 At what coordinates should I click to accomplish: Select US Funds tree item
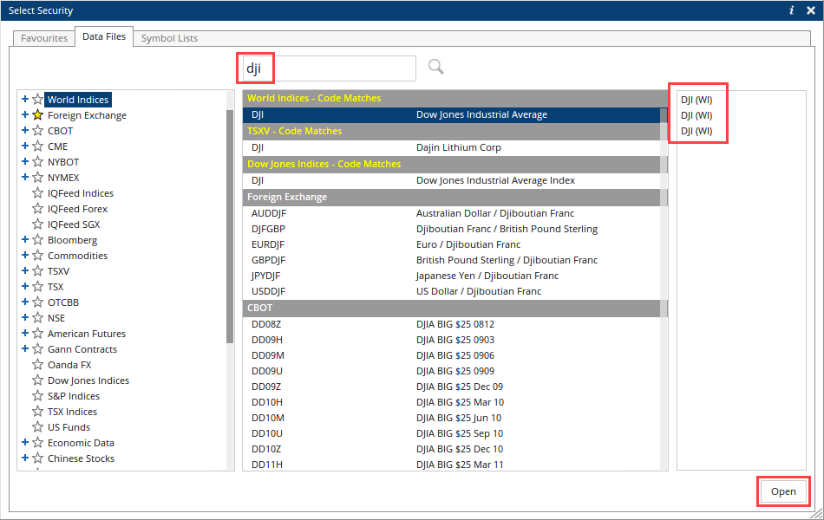69,427
